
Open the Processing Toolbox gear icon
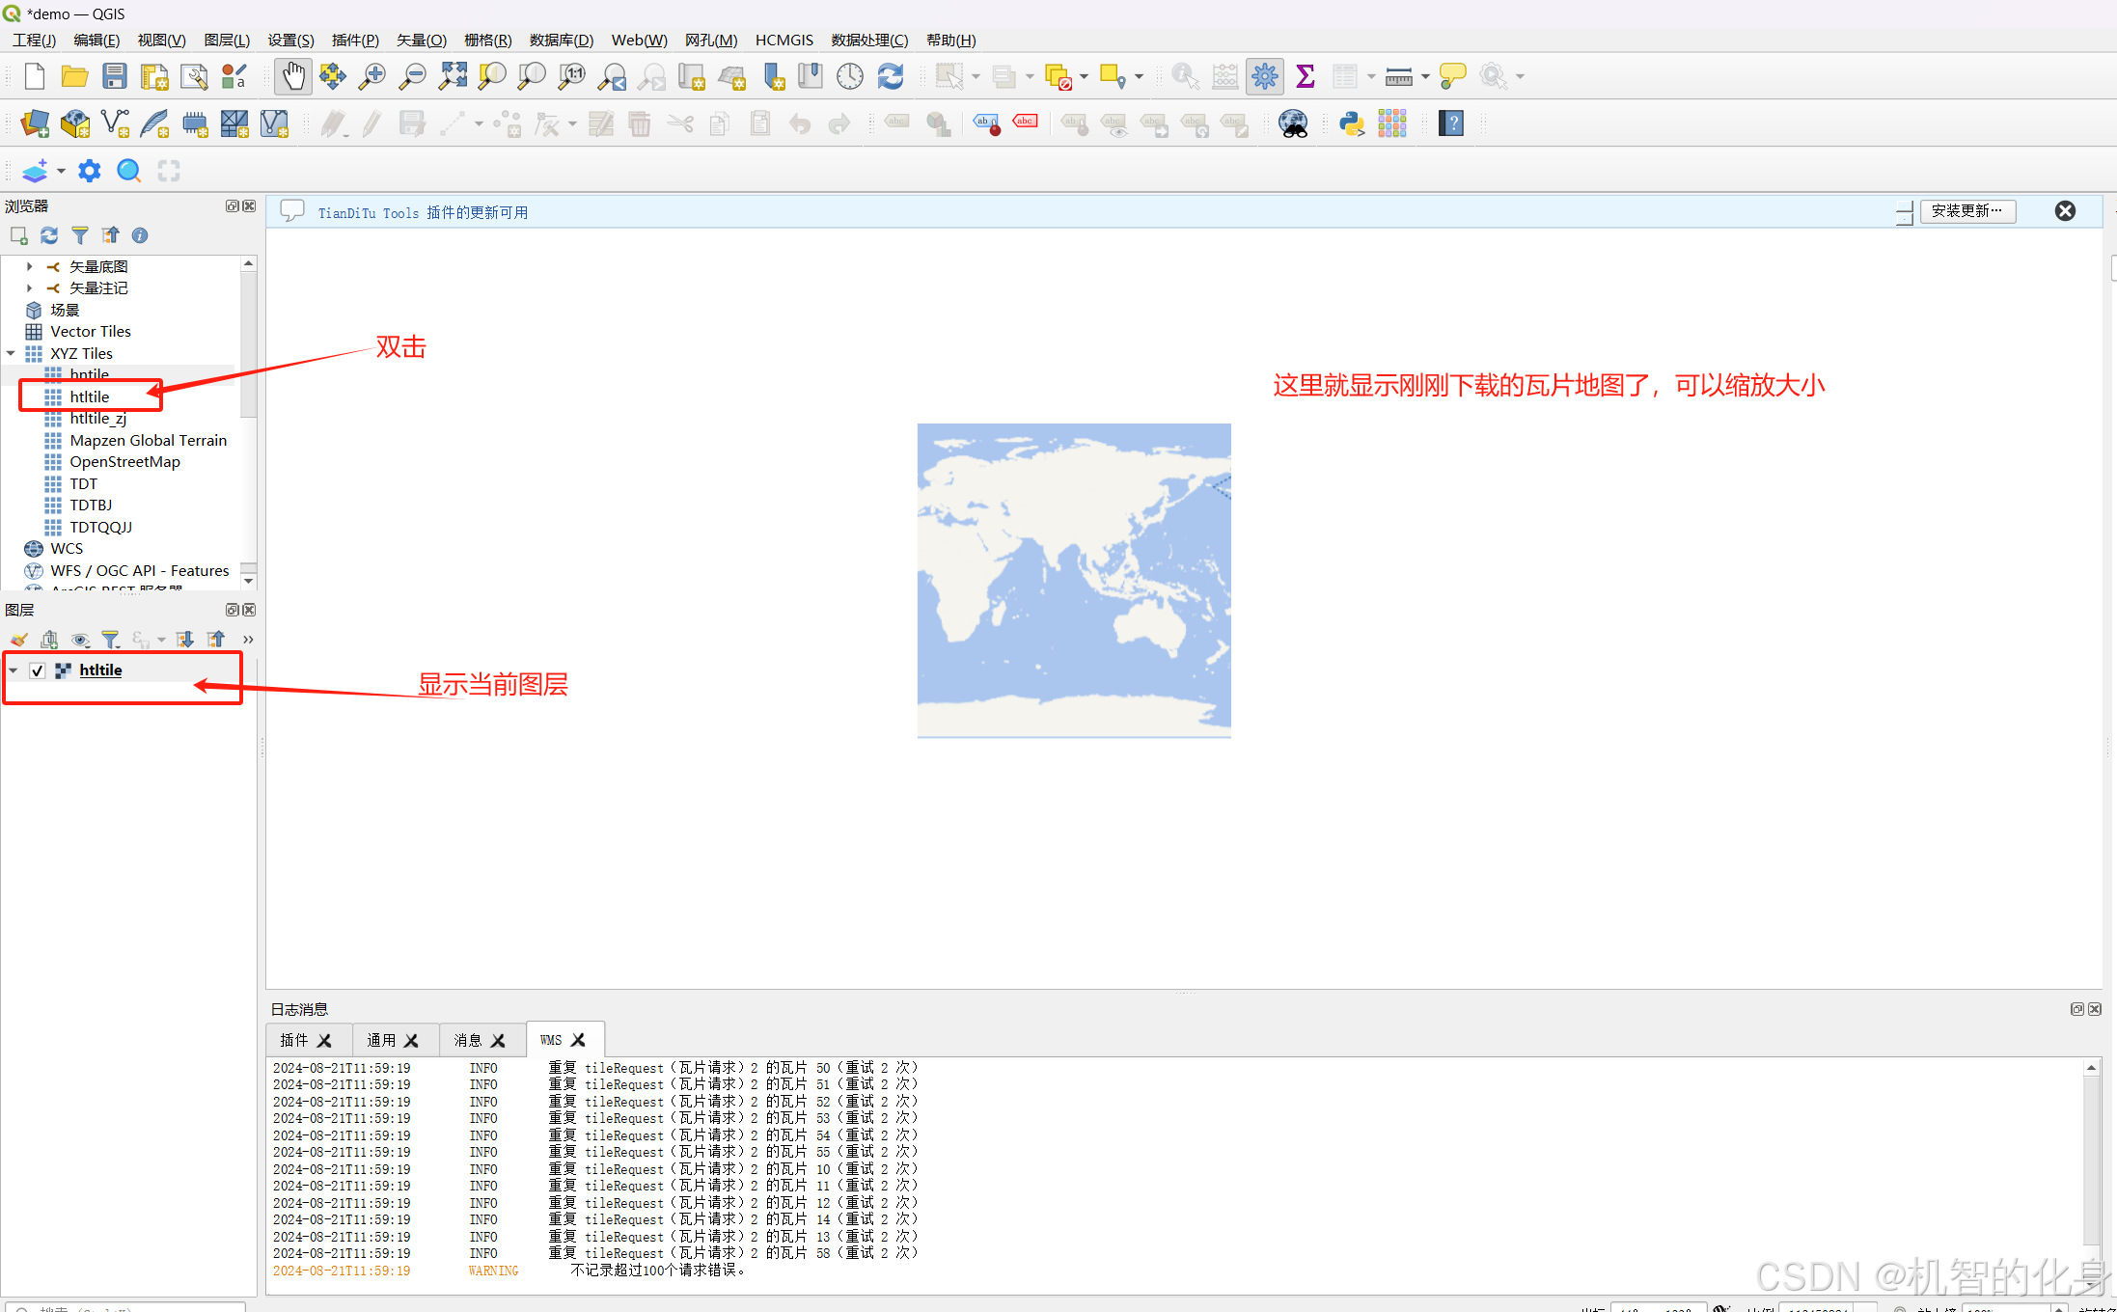coord(1264,76)
